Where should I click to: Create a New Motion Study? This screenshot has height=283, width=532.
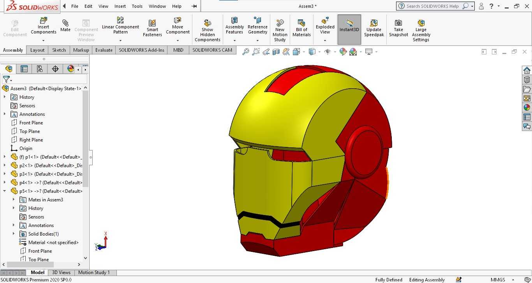click(280, 30)
